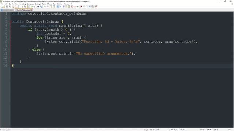Viewport: 234px width, 131px height.
Task: Toggle file Monitoring eye icon
Action: pos(78,7)
